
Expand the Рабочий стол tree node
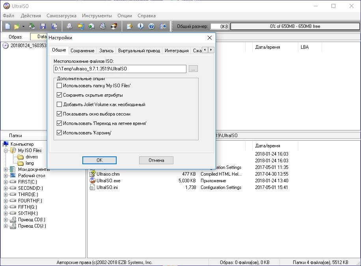6,176
